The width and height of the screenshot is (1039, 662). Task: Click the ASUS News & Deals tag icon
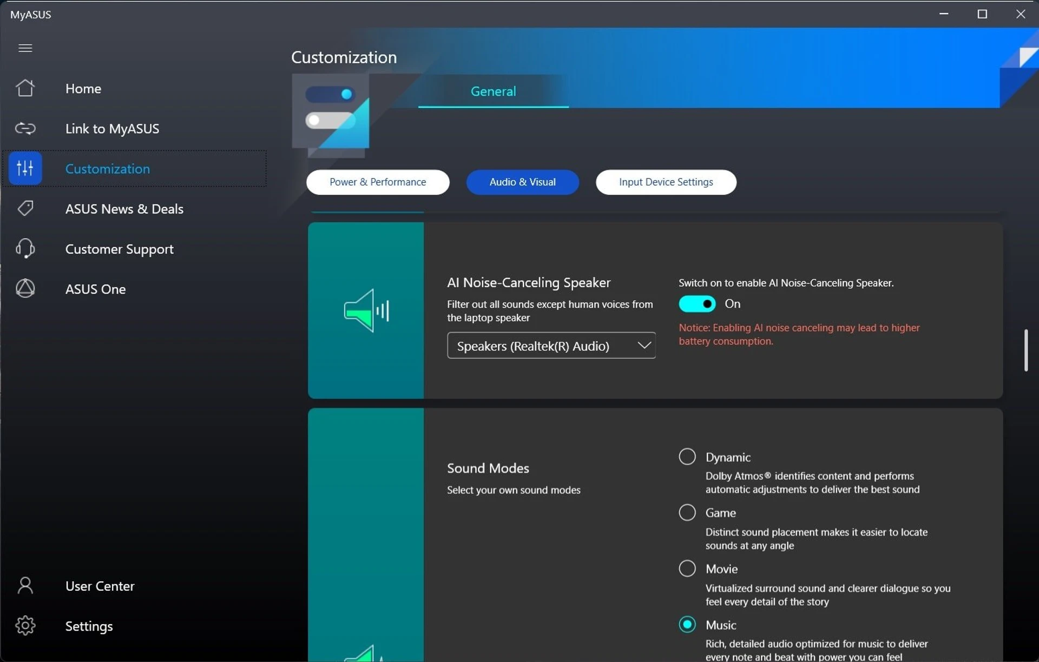pyautogui.click(x=25, y=208)
